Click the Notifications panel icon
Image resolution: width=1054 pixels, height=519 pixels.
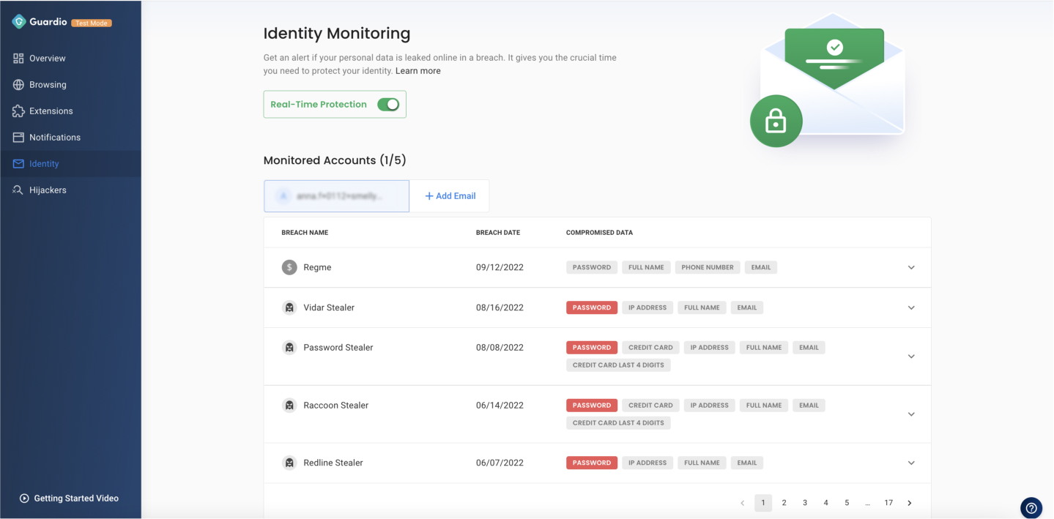click(x=18, y=138)
